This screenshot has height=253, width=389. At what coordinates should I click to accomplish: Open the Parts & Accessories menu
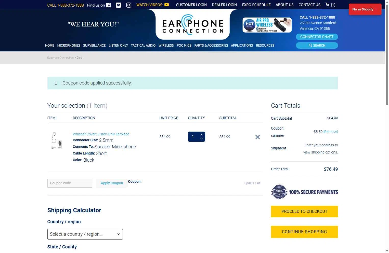tap(211, 46)
